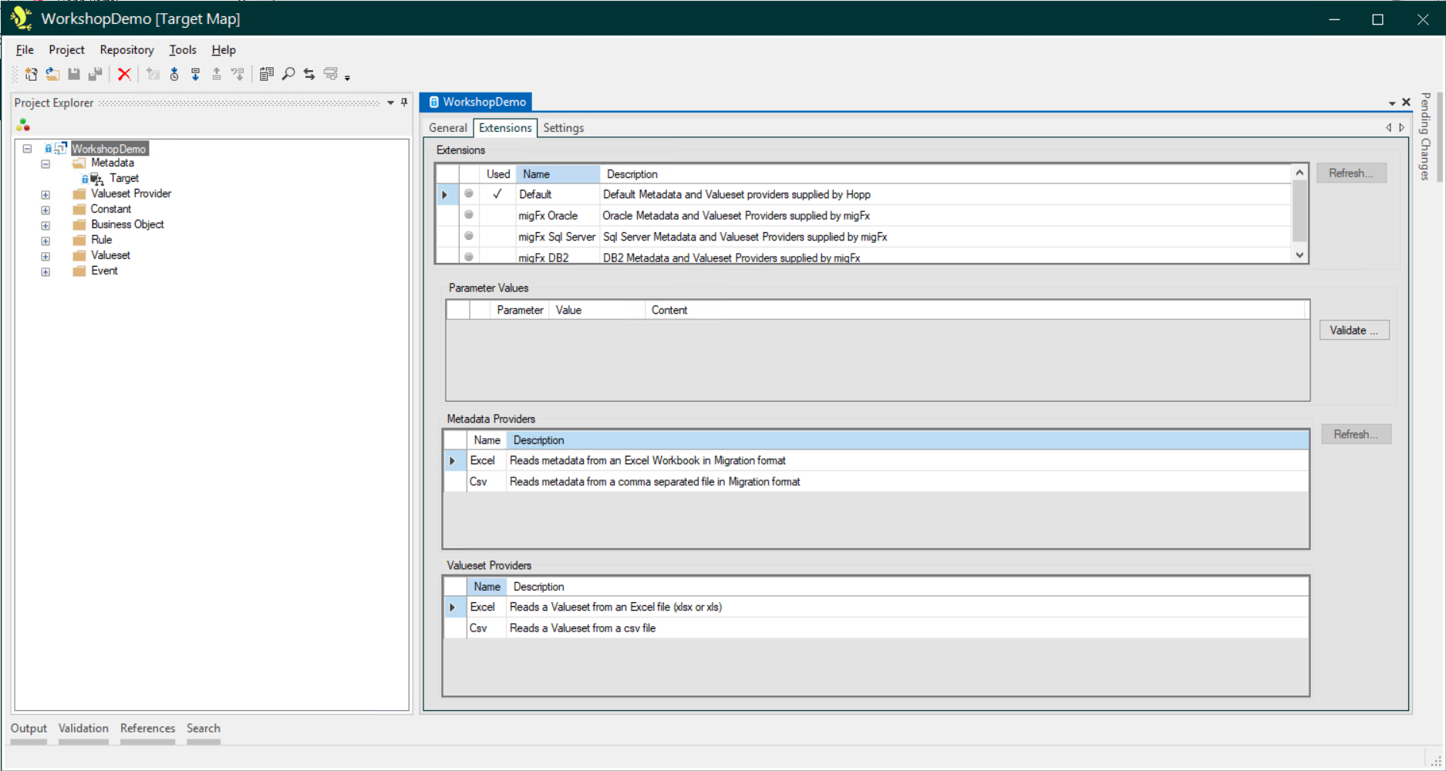Click the open project folder icon
The width and height of the screenshot is (1446, 771).
(52, 74)
